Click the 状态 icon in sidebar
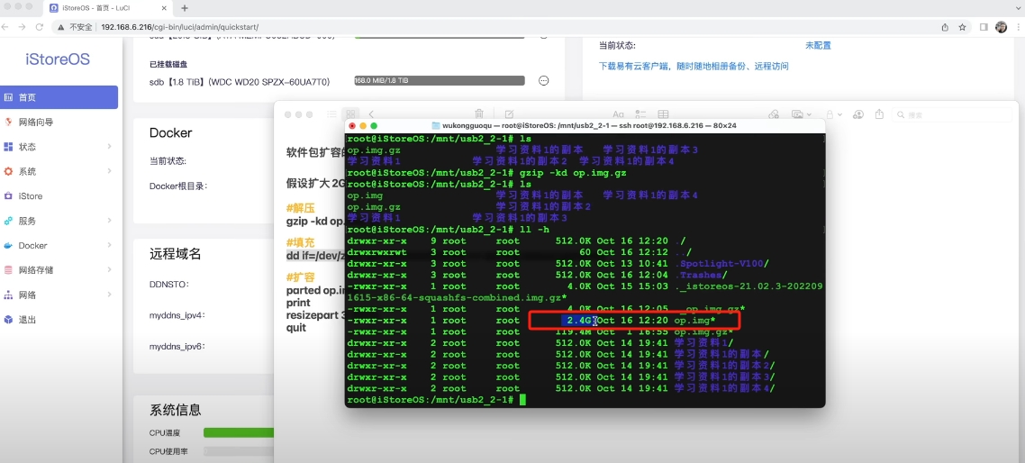Image resolution: width=1025 pixels, height=463 pixels. pyautogui.click(x=8, y=147)
